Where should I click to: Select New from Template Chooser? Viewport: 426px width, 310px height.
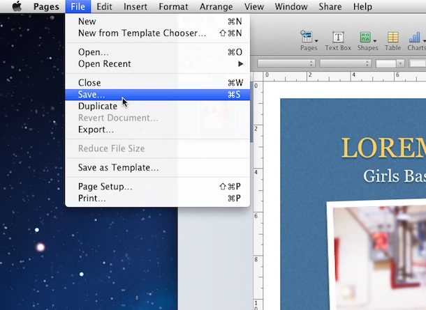(157, 33)
